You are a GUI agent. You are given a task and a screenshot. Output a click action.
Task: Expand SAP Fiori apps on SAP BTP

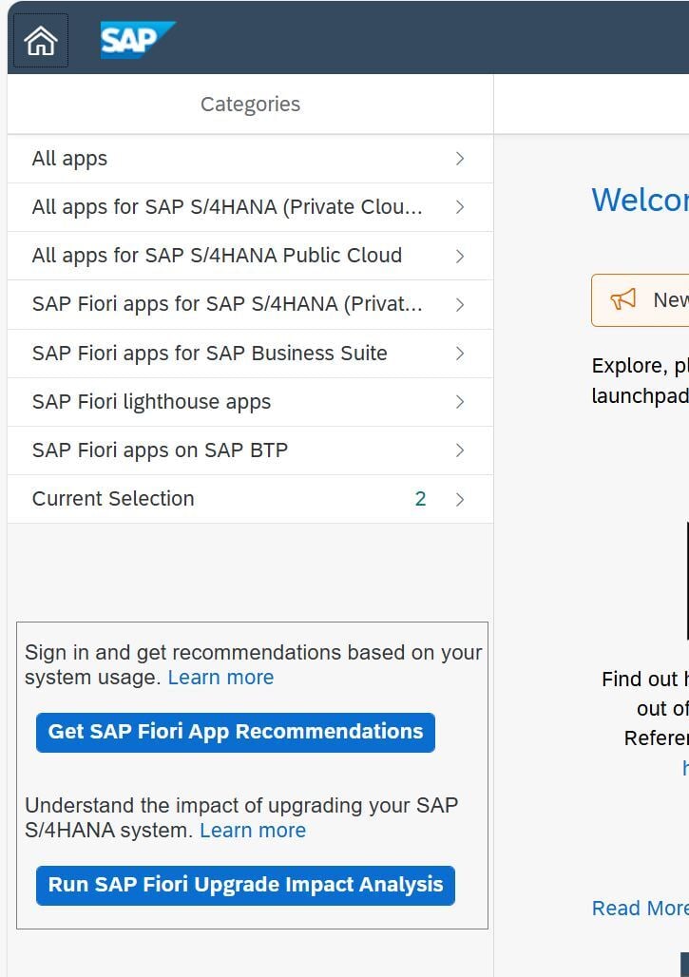[460, 450]
